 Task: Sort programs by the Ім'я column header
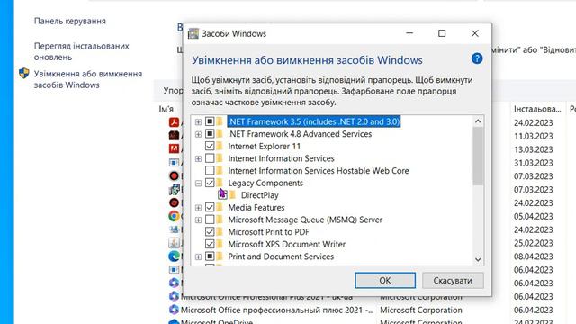pos(166,109)
